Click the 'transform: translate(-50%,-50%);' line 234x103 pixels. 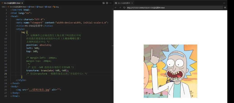[47, 71]
